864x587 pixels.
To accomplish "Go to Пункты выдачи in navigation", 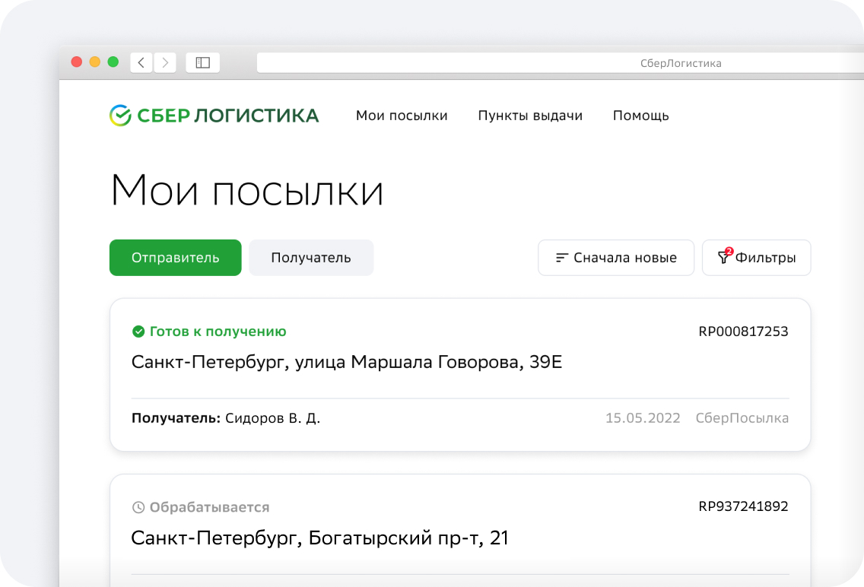I will click(x=530, y=116).
